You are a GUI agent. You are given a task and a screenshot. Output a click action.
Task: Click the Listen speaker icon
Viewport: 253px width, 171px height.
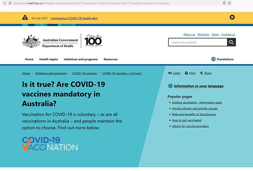(170, 73)
